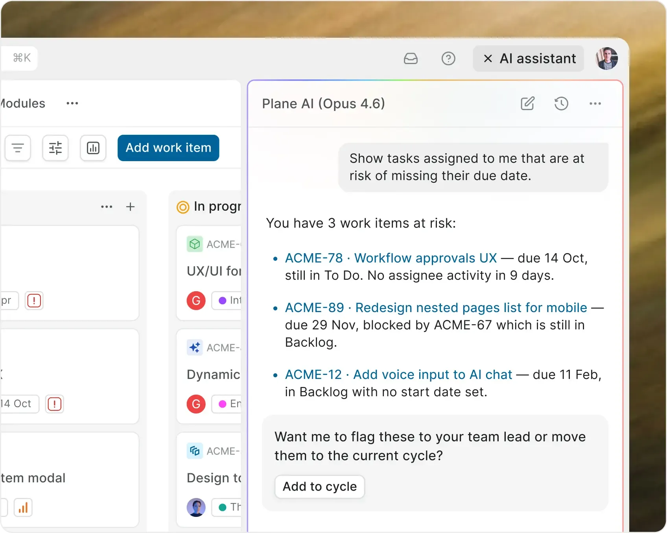Open the 'Dynamic' card title
This screenshot has height=533, width=667.
pos(214,375)
